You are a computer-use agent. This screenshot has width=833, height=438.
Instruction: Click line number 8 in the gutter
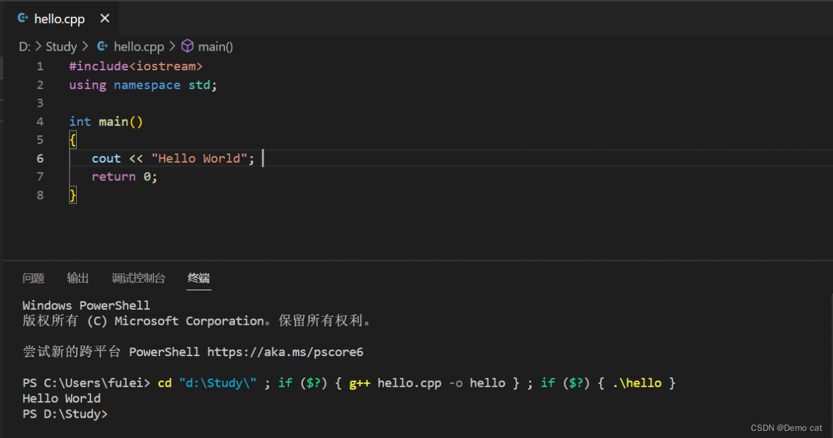(40, 195)
